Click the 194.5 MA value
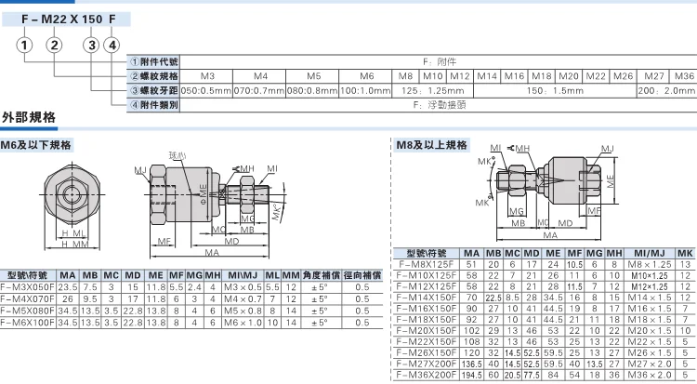 pyautogui.click(x=471, y=375)
